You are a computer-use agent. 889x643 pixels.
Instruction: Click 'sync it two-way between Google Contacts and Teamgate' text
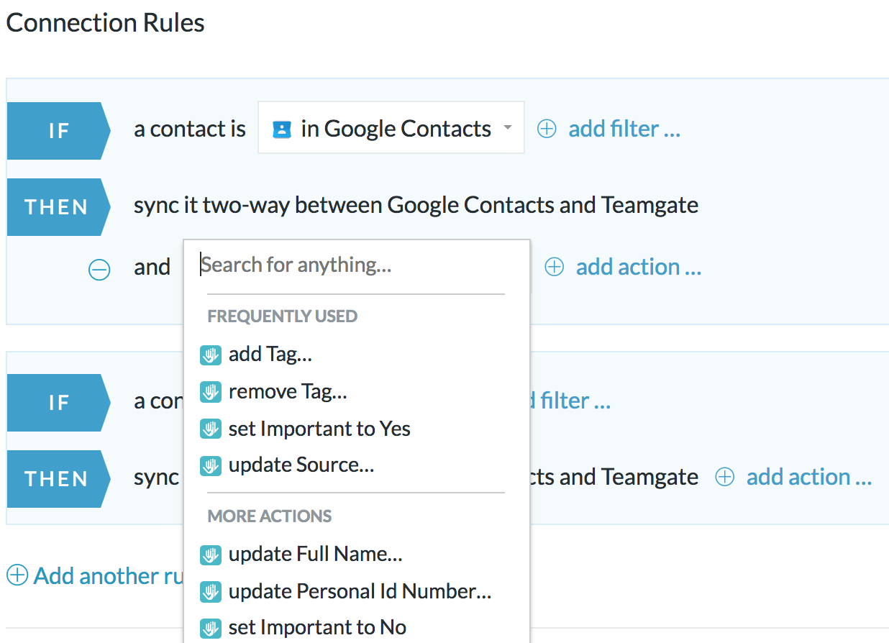(416, 205)
